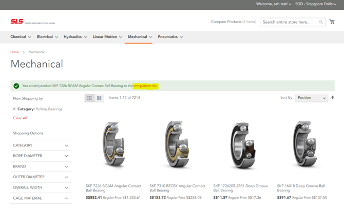
Task: Expand the CAGE MATERIAL filter
Action: tap(41, 198)
